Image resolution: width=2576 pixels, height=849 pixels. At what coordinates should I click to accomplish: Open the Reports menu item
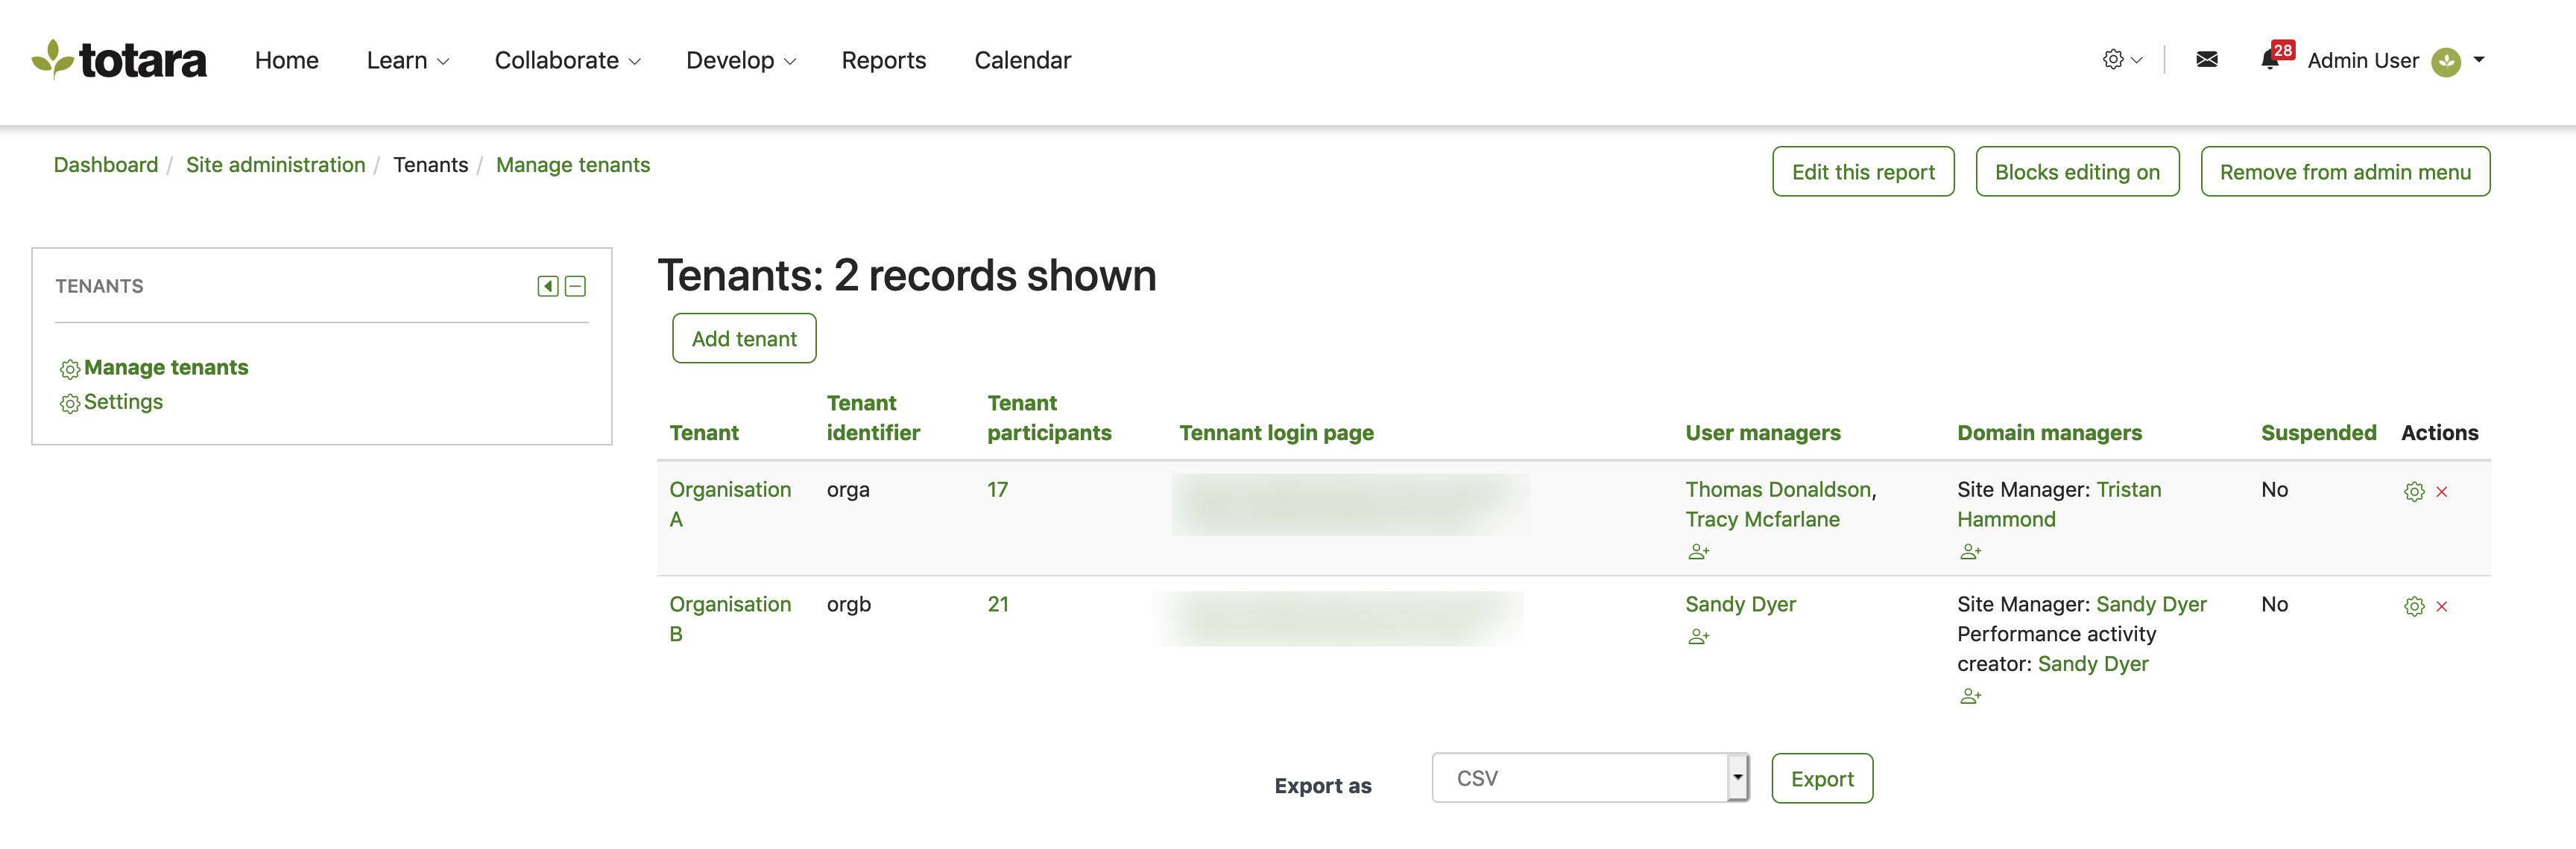point(883,61)
